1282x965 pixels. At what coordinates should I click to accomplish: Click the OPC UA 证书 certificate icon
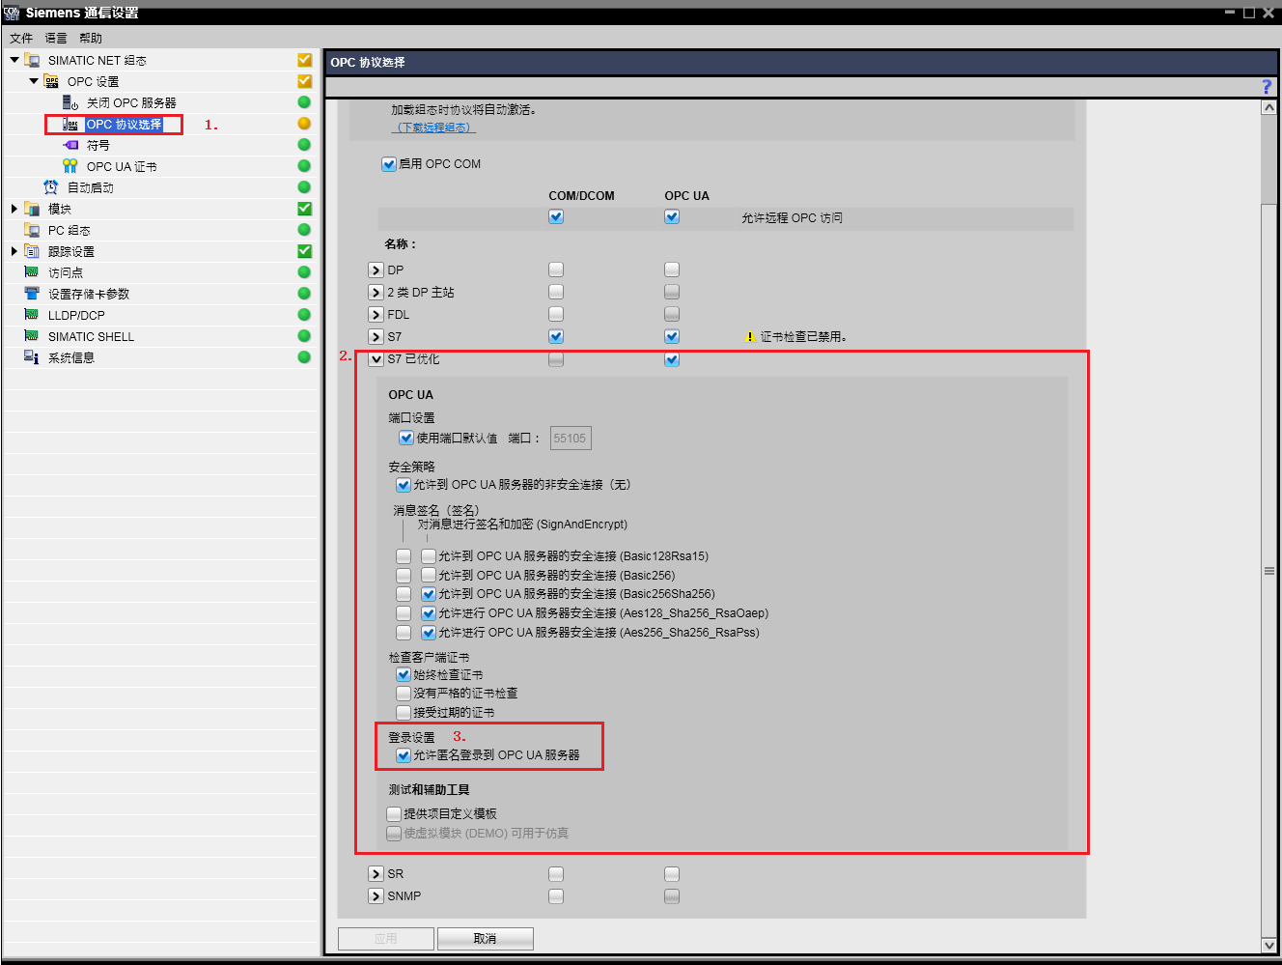[70, 166]
